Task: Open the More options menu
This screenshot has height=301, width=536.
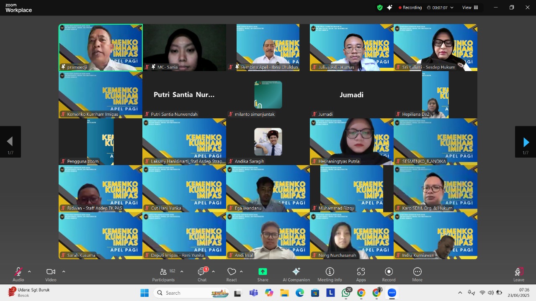Action: (417, 274)
